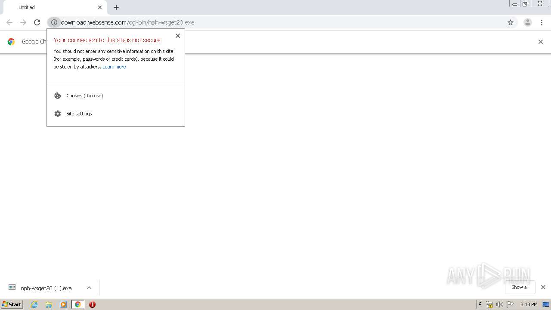The height and width of the screenshot is (310, 551).
Task: Close the Untitled tab
Action: tap(100, 7)
